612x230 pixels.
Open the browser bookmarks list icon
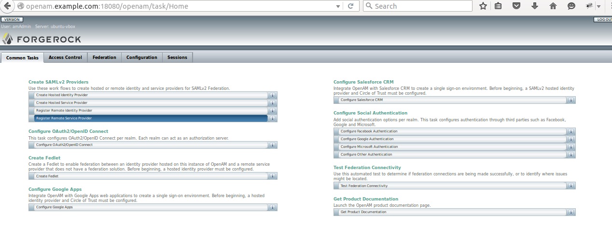498,6
